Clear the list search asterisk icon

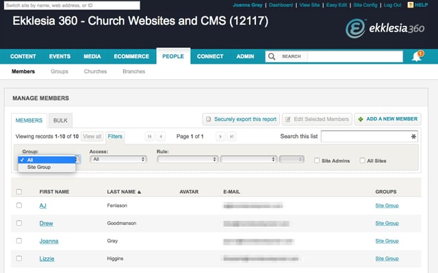point(413,137)
